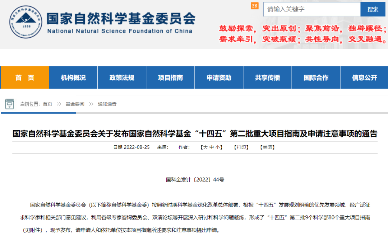Go to 基金要闻 in the breadcrumb

point(75,104)
